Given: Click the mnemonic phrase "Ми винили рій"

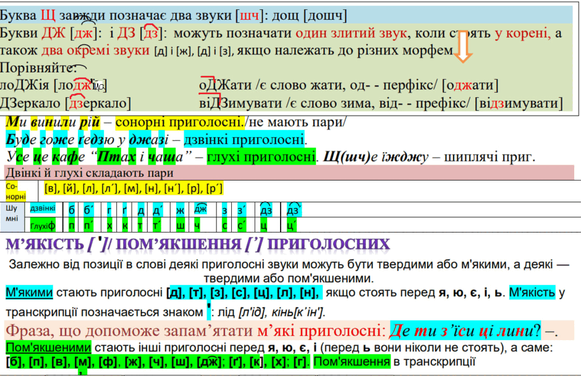Looking at the screenshot, I should tap(53, 122).
